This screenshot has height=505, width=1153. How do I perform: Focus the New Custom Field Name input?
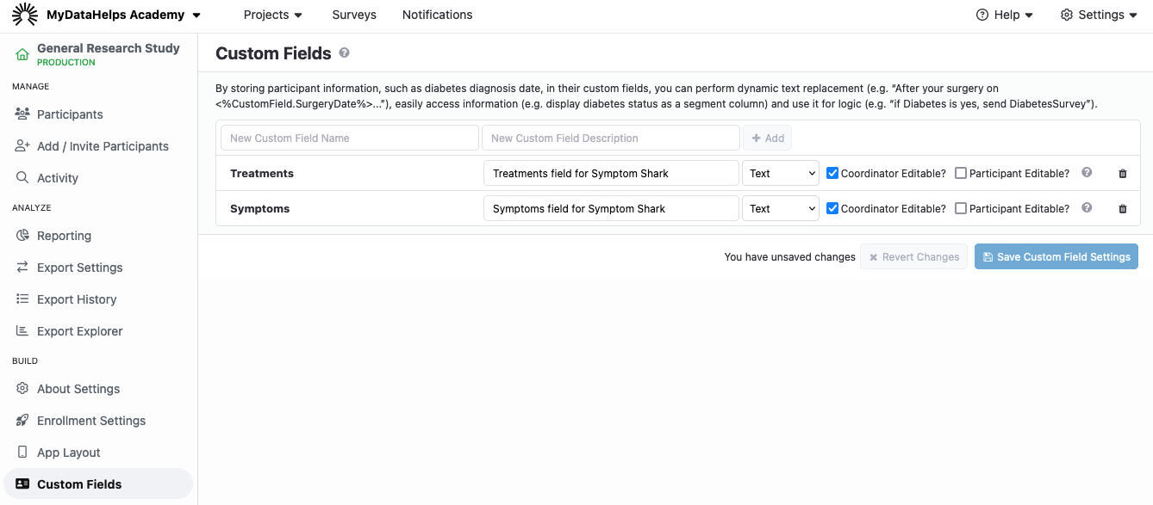[x=349, y=138]
